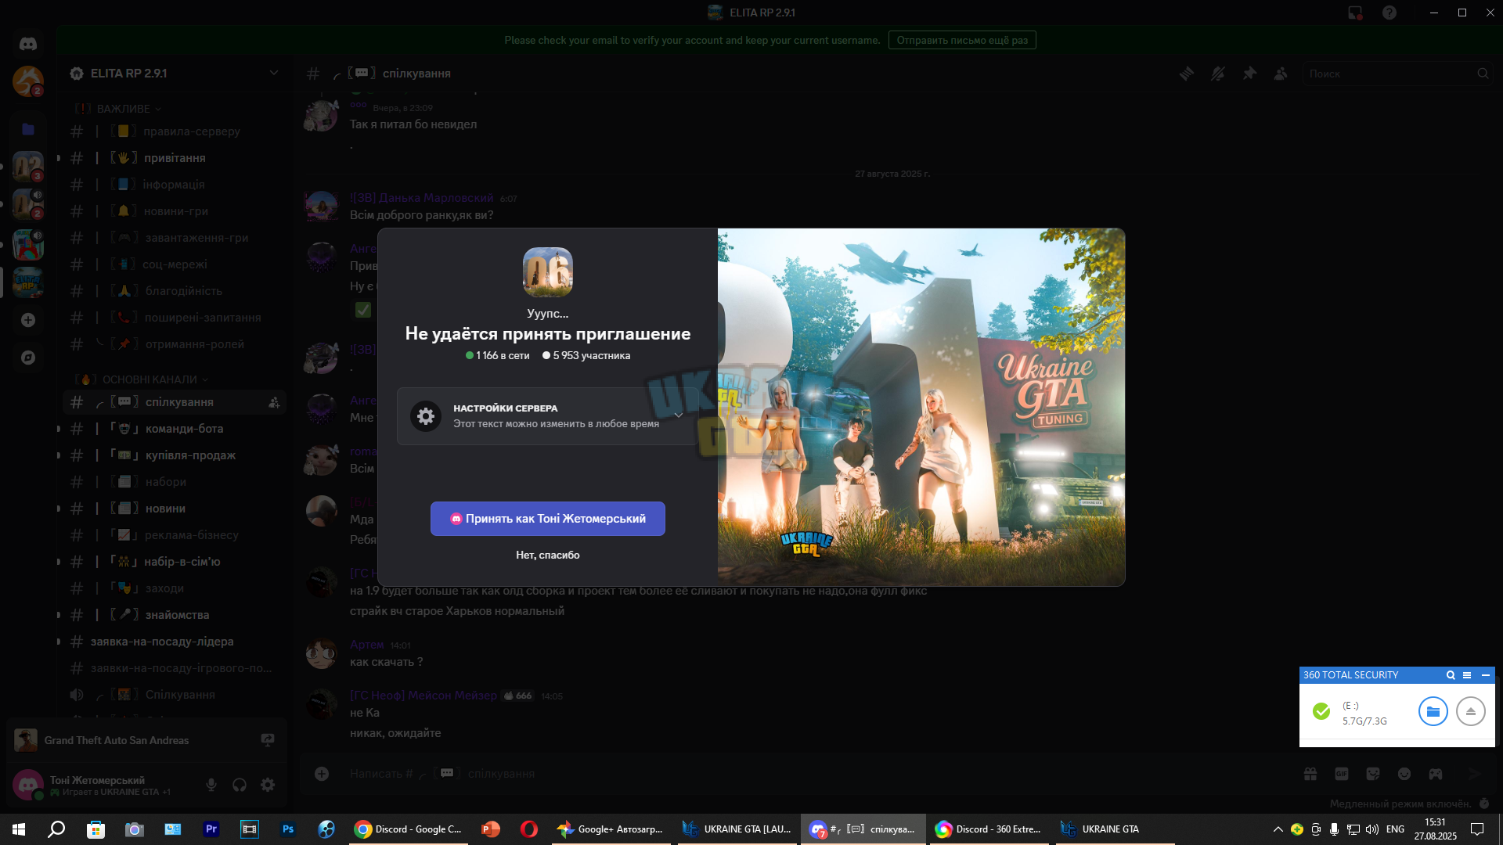Toggle microphone mute in user panel

click(x=211, y=785)
